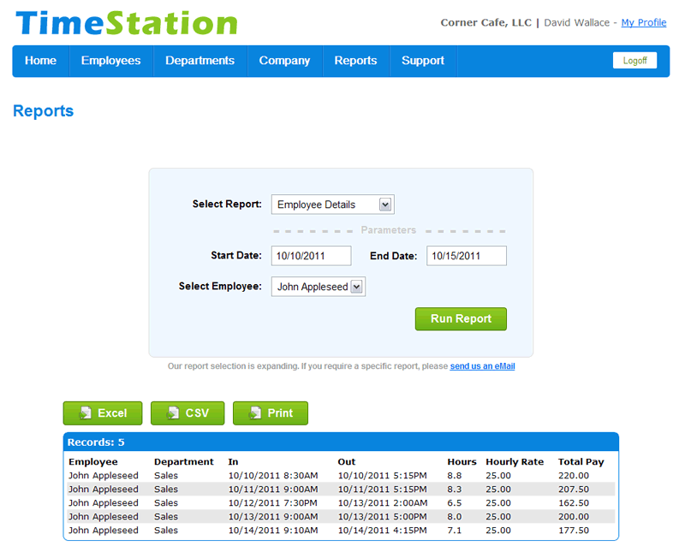This screenshot has height=558, width=685.
Task: Click the In column header
Action: 233,462
